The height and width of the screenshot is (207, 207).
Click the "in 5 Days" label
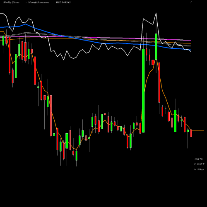[199, 169]
